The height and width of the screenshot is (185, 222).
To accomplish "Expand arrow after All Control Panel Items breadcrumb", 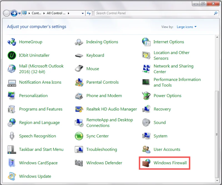I will point(69,13).
